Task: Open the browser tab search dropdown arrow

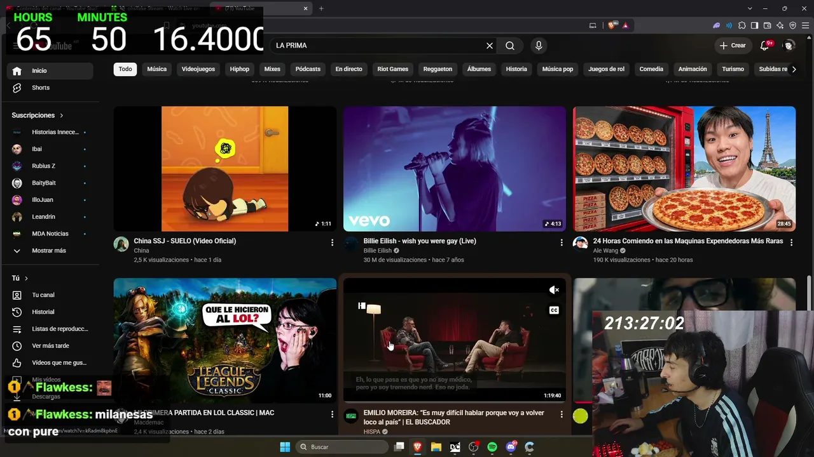Action: pos(750,8)
